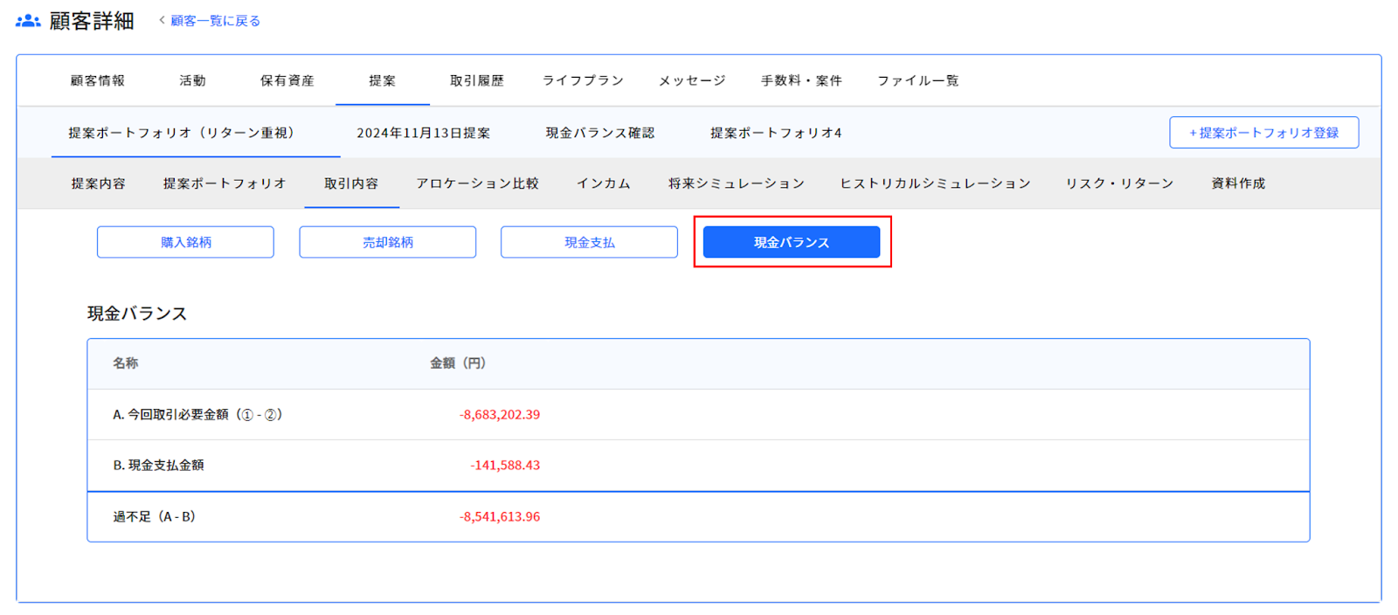Click the amount -141,588.43

[505, 466]
